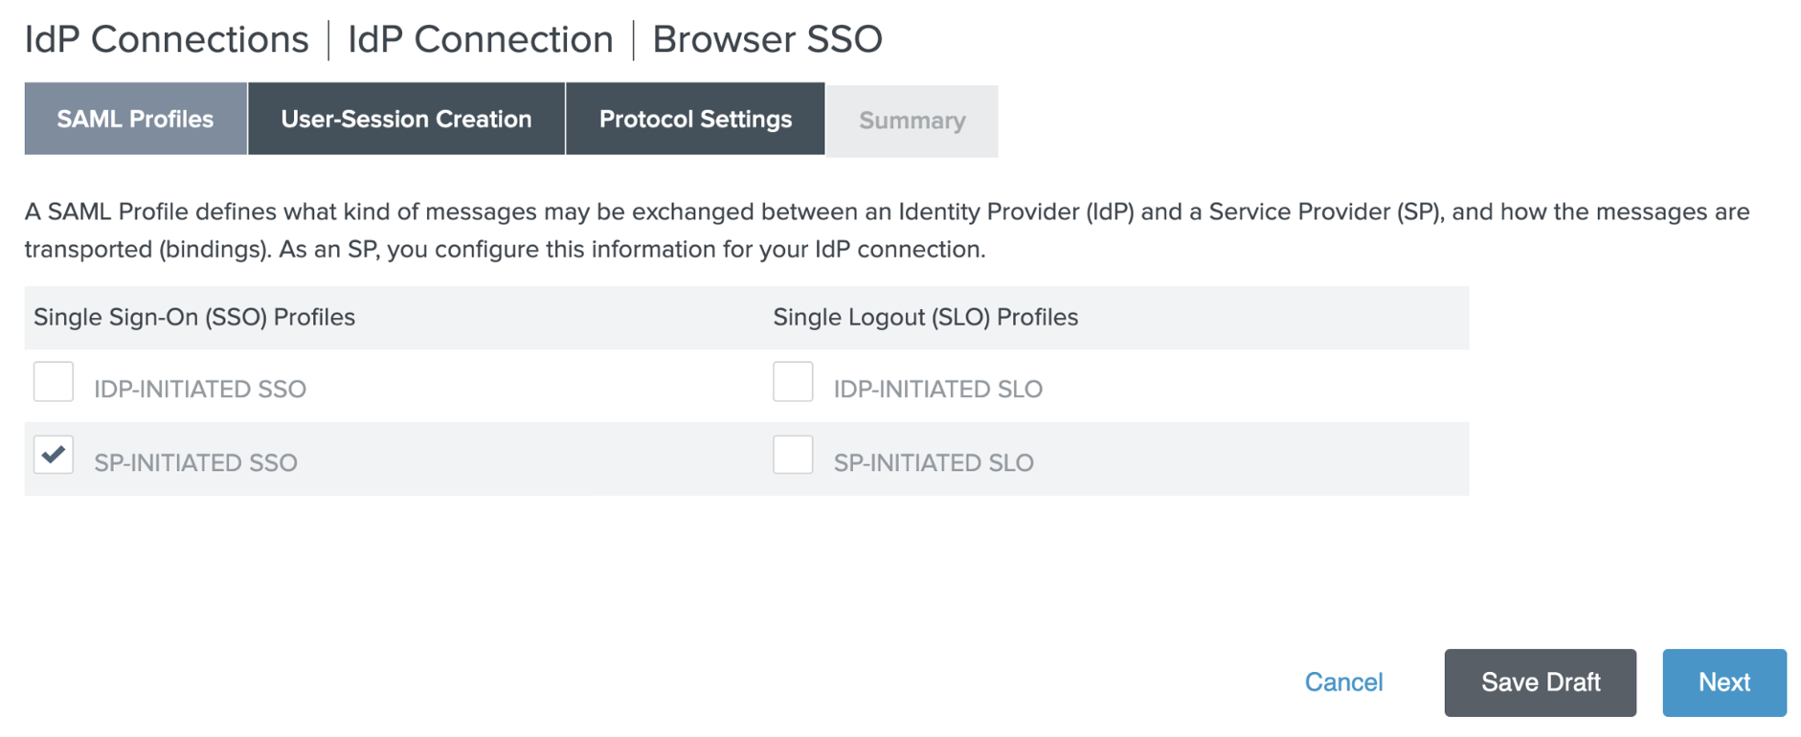
Task: Click the Single Logout (SLO) Profiles header
Action: click(925, 318)
